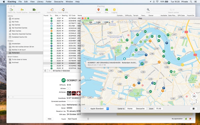Viewport: 200px width, 125px height.
Task: Click into Search caches field
Action: point(173,10)
